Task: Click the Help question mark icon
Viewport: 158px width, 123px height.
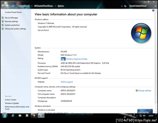Action: tap(153, 10)
